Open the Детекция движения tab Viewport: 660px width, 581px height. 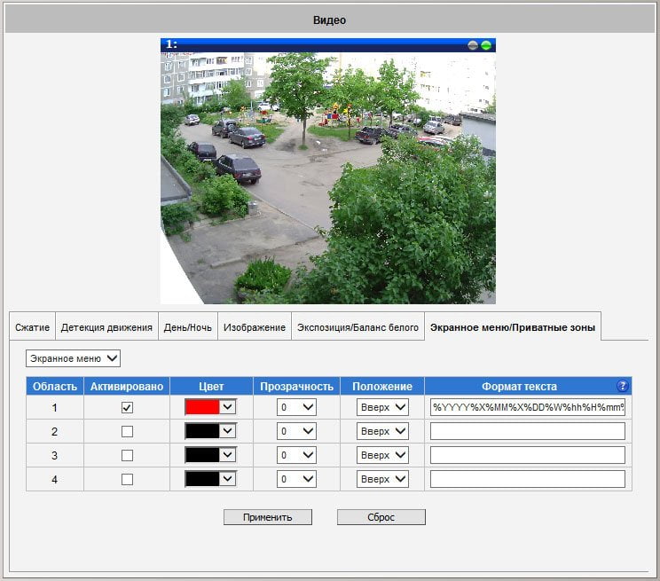coord(106,327)
